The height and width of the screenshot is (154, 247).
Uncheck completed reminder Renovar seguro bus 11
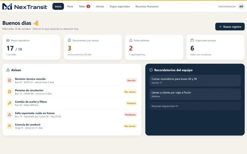click(195, 106)
